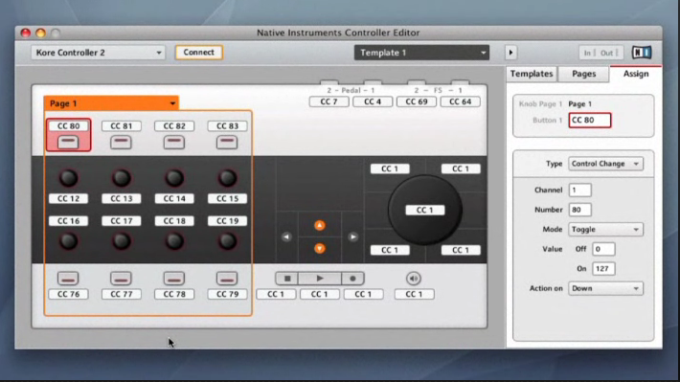Click the transport play button
The width and height of the screenshot is (680, 382).
320,279
